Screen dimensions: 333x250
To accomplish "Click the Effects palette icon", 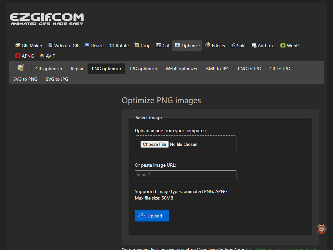I will (208, 45).
